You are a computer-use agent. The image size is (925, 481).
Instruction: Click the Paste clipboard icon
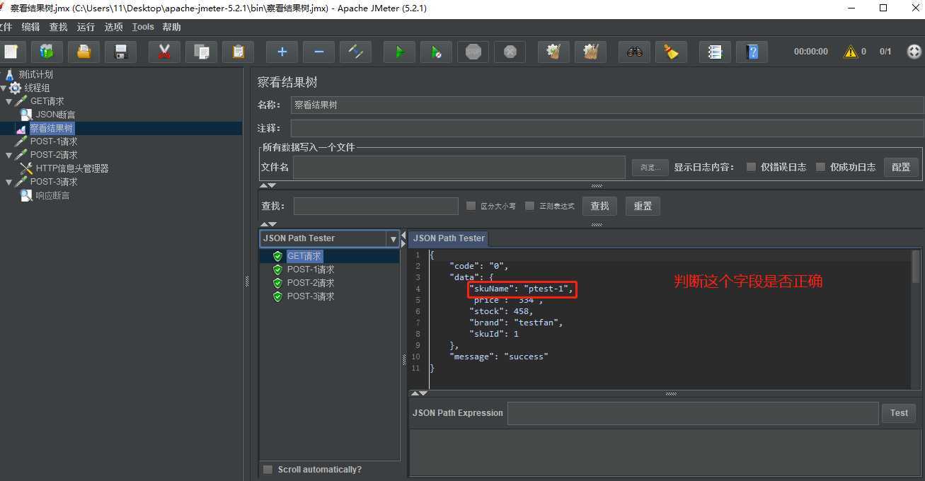click(x=238, y=52)
